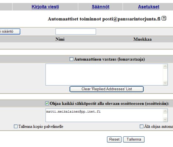This screenshot has height=147, width=173.
Task: Click the help question mark icon
Action: [x=164, y=18]
